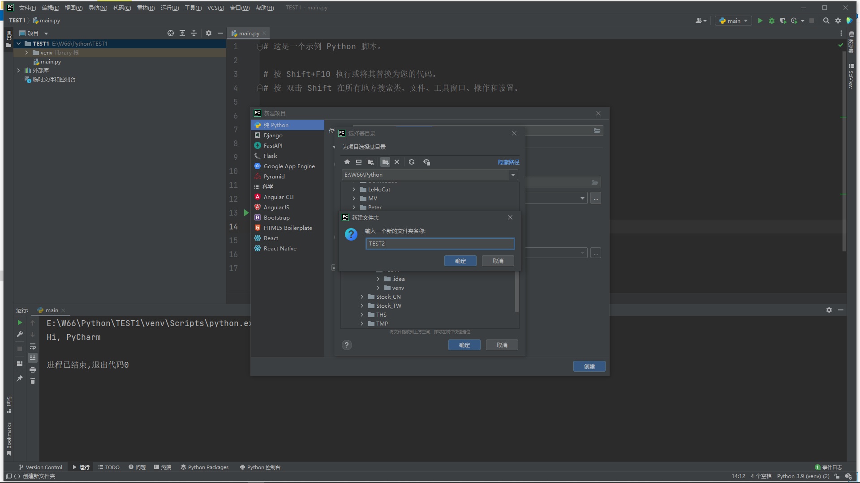Screen dimensions: 860x483
Task: Open Version Control tool window
Action: click(x=40, y=467)
